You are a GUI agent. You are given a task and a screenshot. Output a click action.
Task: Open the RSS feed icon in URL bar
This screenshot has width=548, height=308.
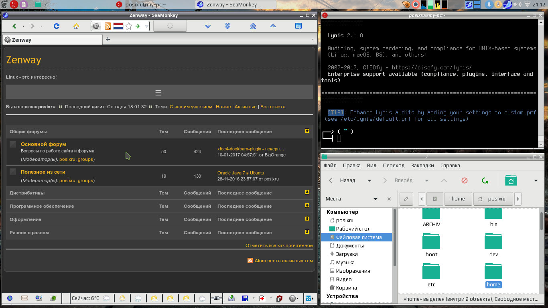pyautogui.click(x=108, y=26)
